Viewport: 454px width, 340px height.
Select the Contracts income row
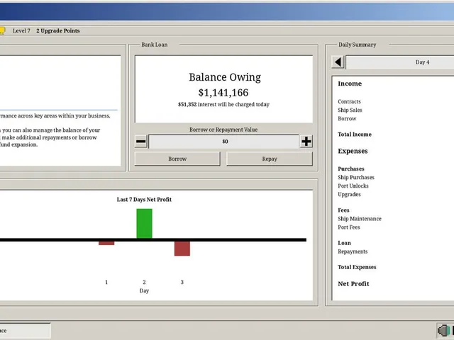[349, 102]
